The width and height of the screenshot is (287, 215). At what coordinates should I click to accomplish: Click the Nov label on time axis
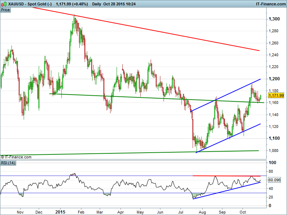[x=20, y=212]
